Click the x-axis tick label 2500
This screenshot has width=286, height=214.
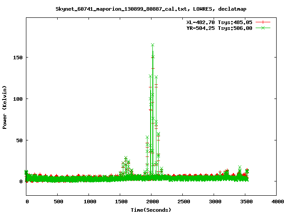coord(184,202)
